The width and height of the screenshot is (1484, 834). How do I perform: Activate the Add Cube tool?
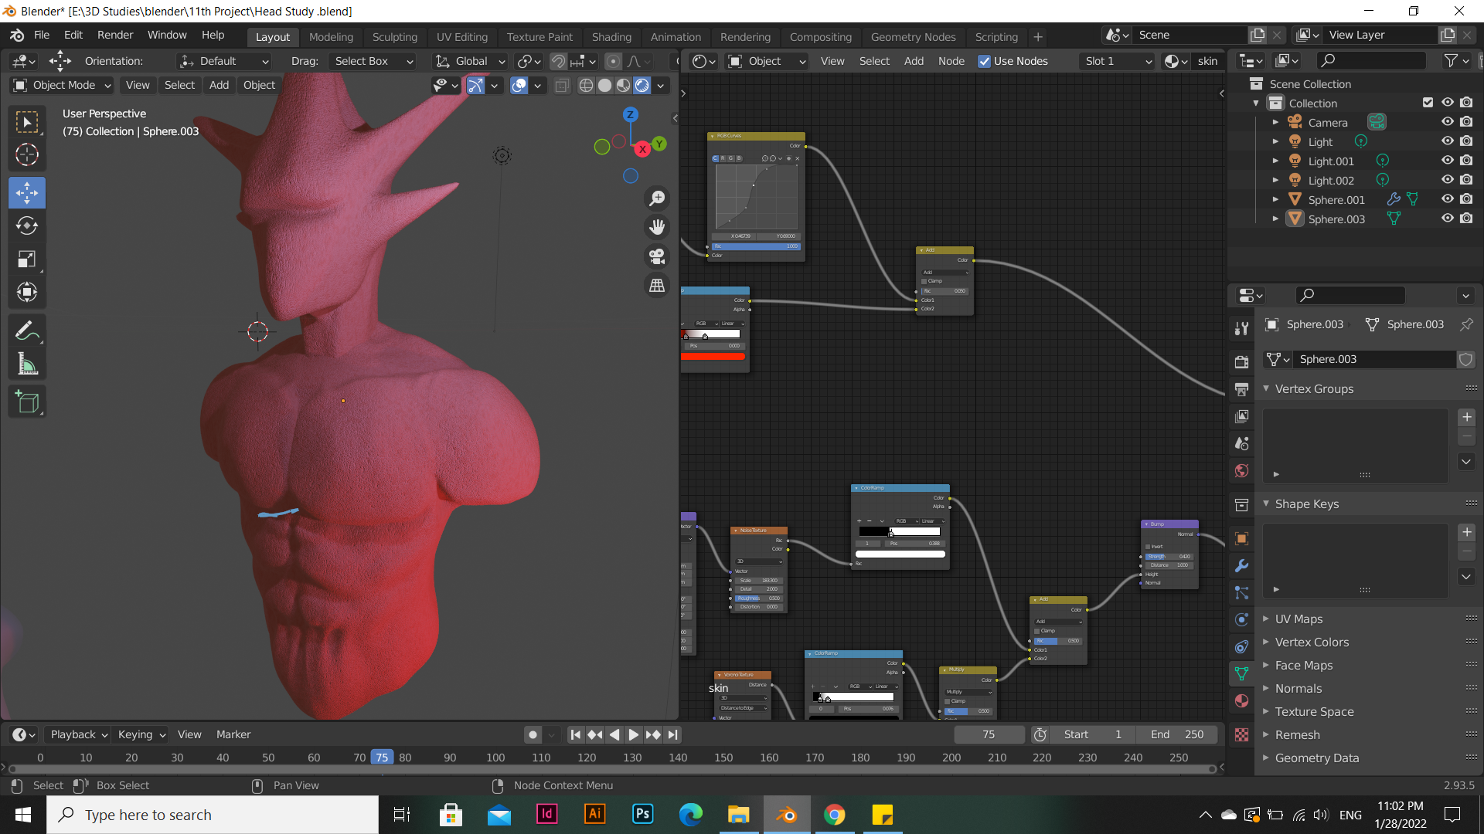(27, 402)
